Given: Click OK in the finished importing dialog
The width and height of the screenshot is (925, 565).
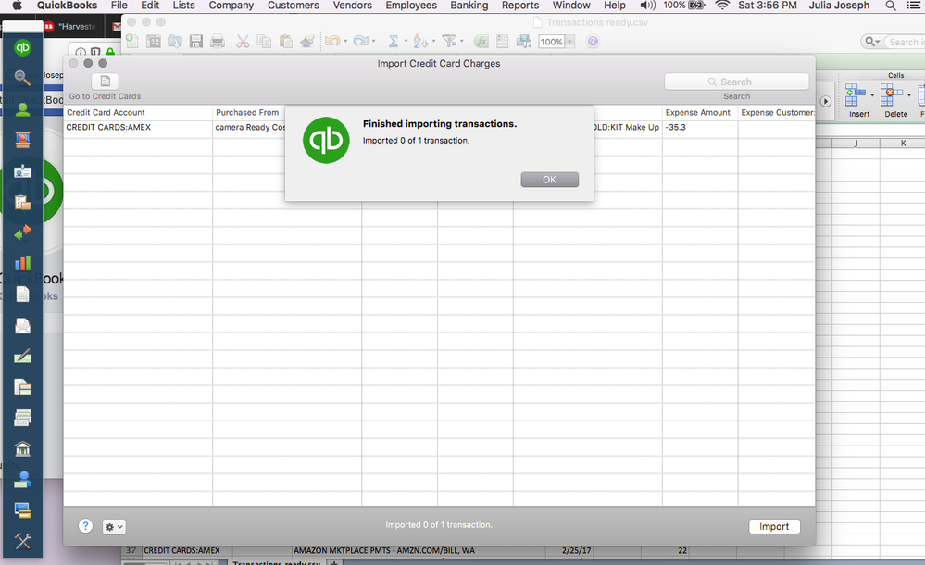Looking at the screenshot, I should point(549,180).
